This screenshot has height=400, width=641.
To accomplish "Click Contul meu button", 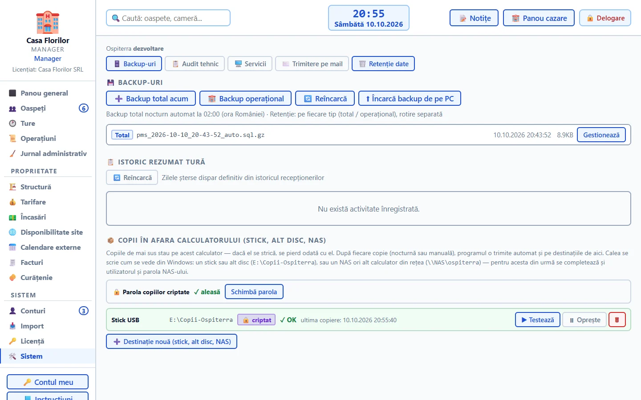I will (x=48, y=382).
